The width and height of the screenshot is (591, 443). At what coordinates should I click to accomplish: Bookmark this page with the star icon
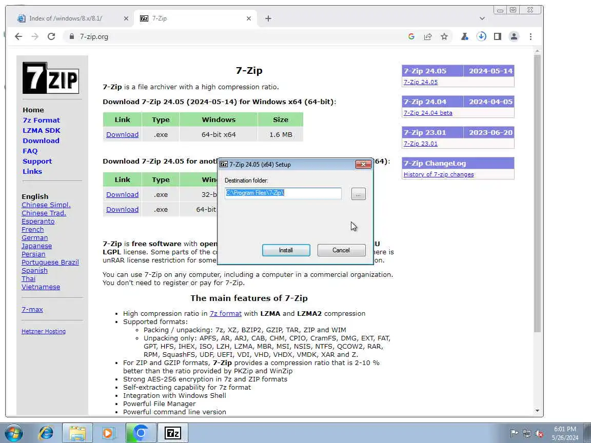[x=444, y=36]
